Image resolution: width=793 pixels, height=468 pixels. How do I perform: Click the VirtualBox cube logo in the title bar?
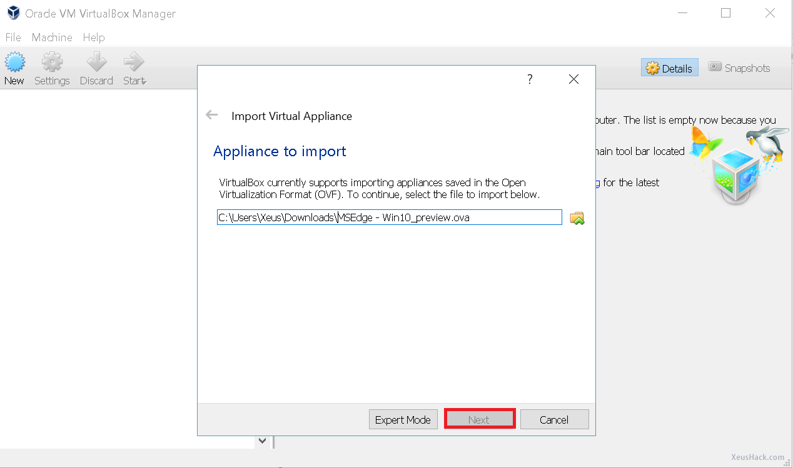point(13,12)
